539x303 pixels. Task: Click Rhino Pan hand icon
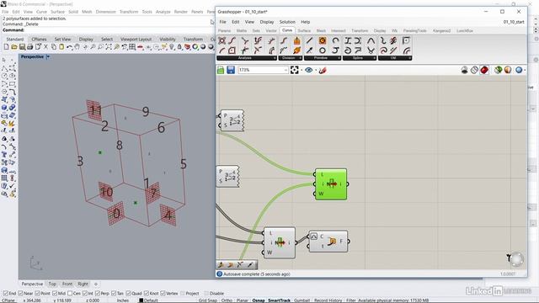point(77,47)
